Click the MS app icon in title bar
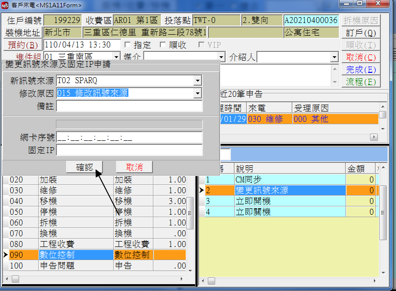The image size is (396, 291). click(x=5, y=5)
